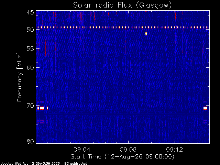Click the 'Solar radio Flux (Glasgow)' title
Screen dimensions: 220x165
(122, 5)
